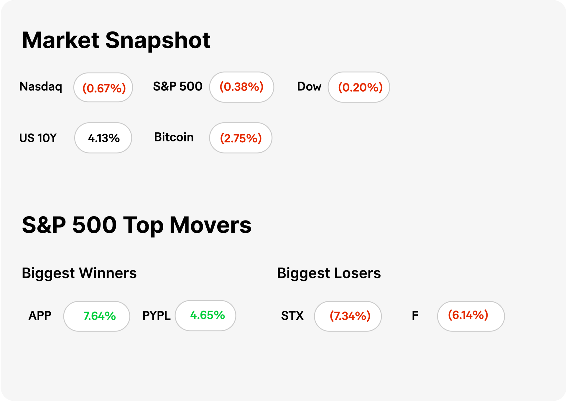This screenshot has width=566, height=401.
Task: Click the Bitcoin label text
Action: [174, 137]
